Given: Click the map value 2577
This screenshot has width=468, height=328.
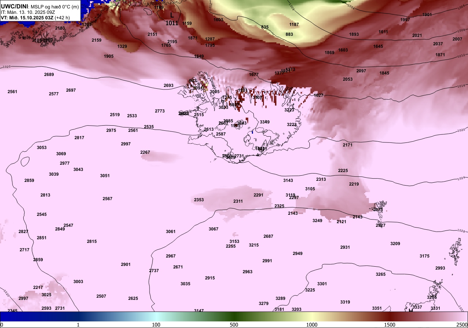Looking at the screenshot, I should tap(54, 94).
